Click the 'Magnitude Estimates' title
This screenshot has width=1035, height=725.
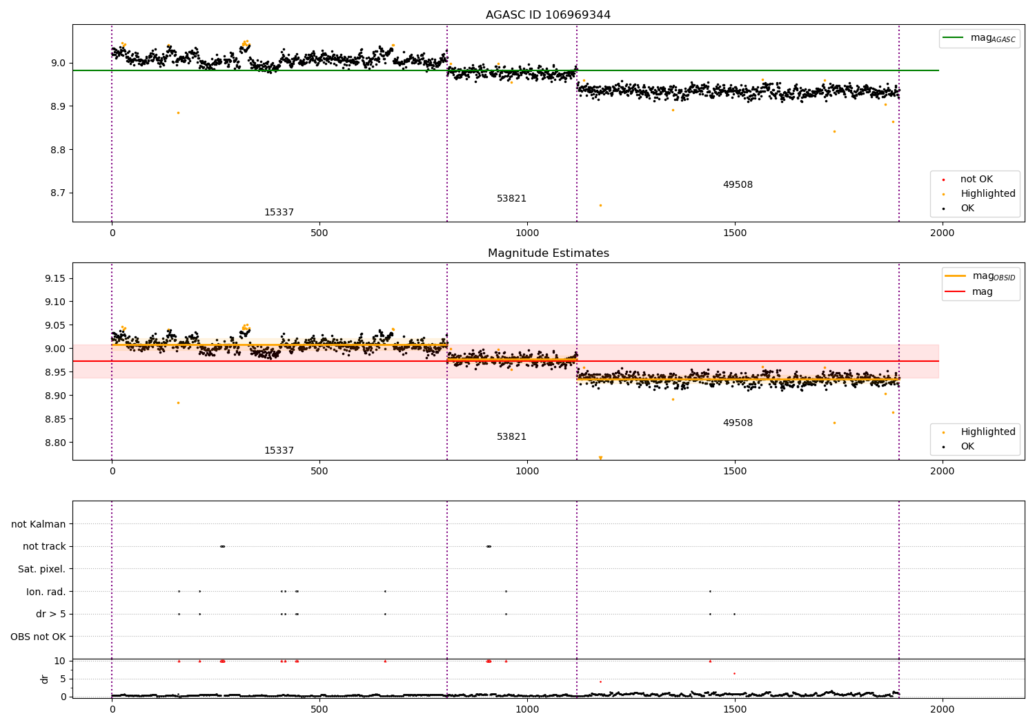click(548, 253)
